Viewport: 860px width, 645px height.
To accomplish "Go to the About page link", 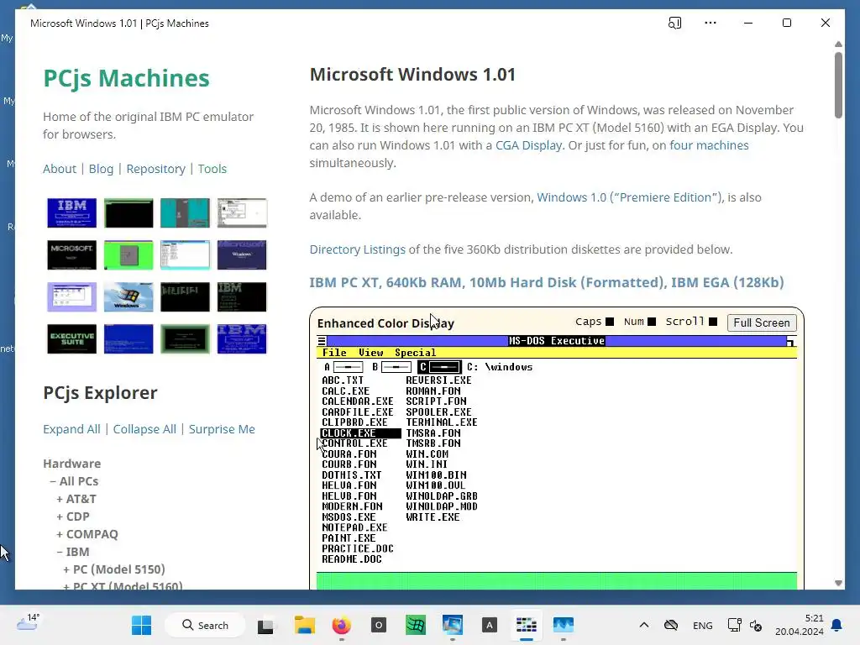I will coord(60,168).
